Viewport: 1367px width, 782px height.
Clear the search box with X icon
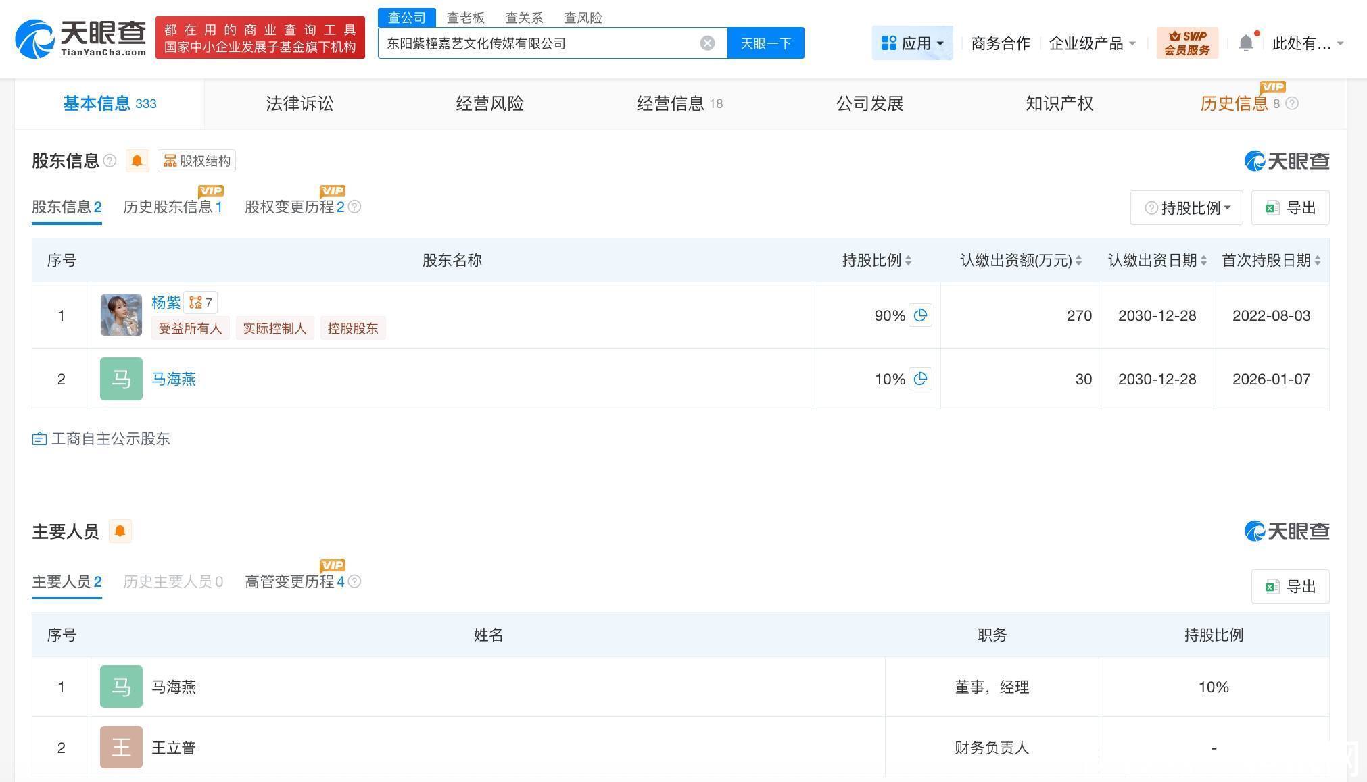pos(707,43)
